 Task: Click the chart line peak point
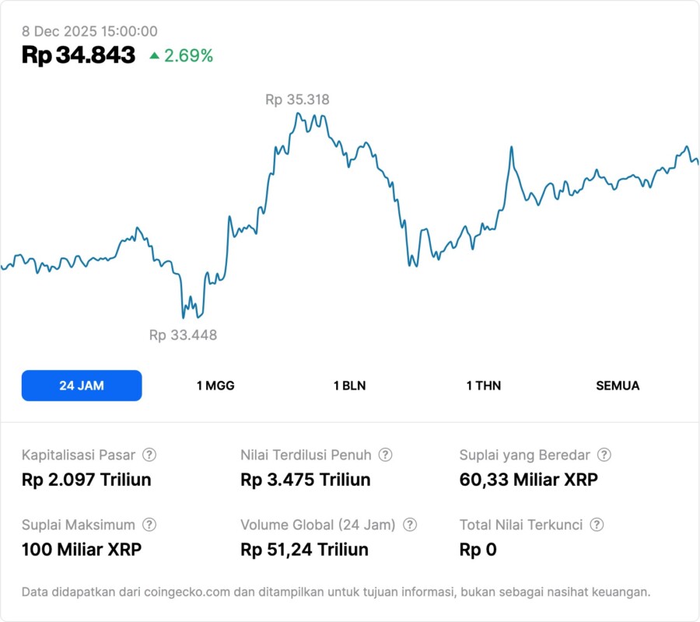(299, 114)
